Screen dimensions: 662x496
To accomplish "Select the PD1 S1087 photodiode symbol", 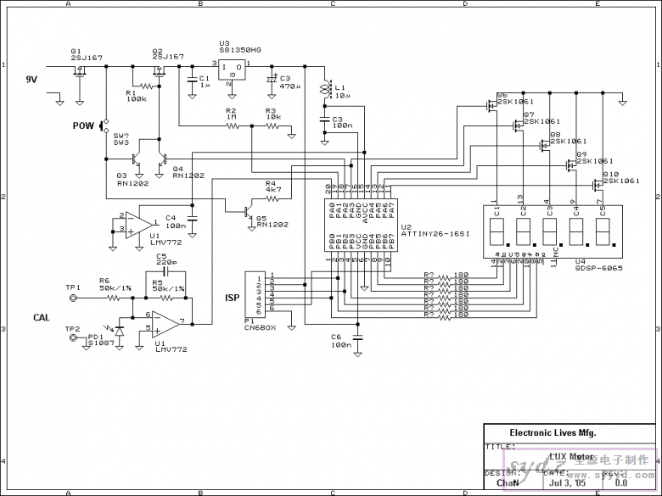I will (120, 332).
